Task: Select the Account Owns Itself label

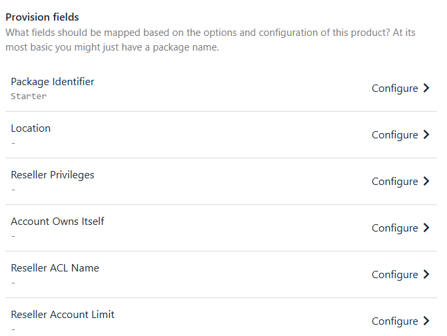Action: [57, 222]
